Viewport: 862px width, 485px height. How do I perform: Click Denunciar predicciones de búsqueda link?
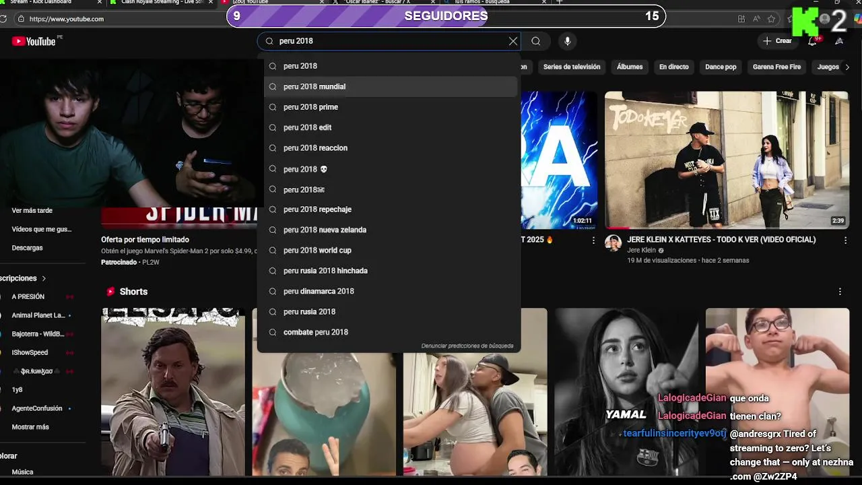pyautogui.click(x=467, y=346)
